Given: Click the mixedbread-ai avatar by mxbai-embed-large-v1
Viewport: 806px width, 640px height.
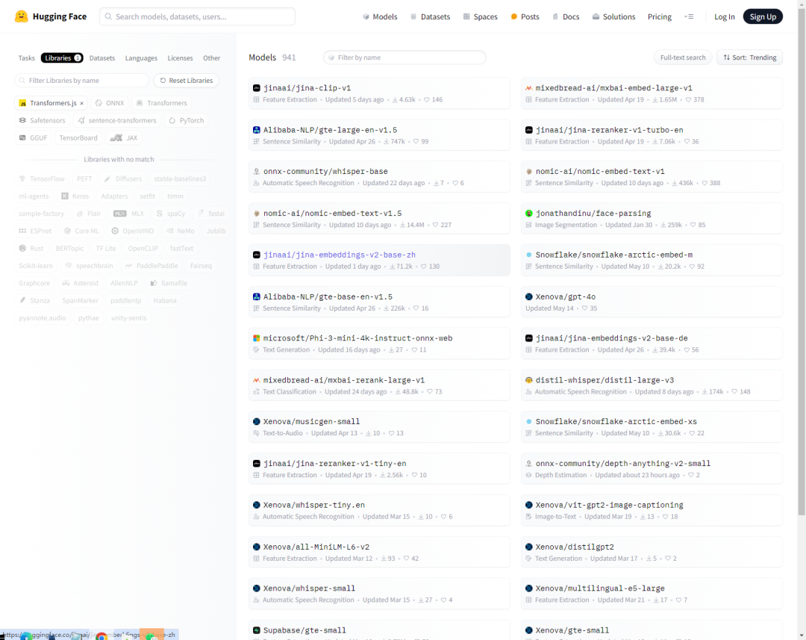Looking at the screenshot, I should 528,88.
